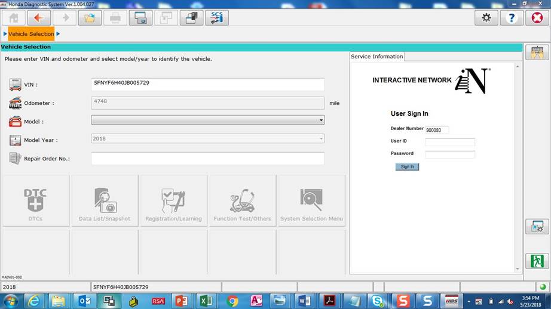The width and height of the screenshot is (551, 309).
Task: Click the screen capture toolbar icon
Action: (x=140, y=18)
